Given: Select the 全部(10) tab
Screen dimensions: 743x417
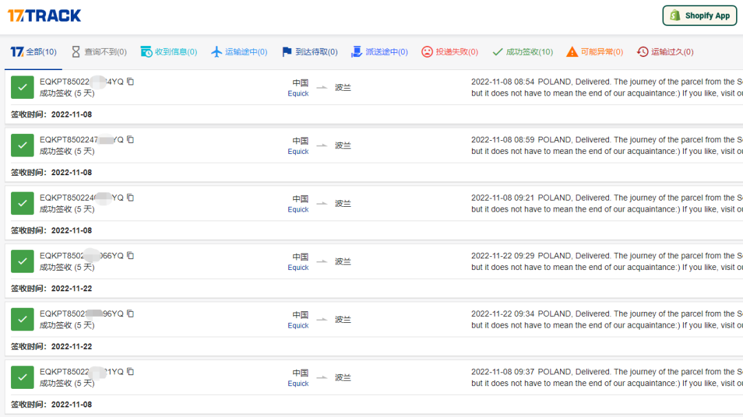Looking at the screenshot, I should click(34, 52).
